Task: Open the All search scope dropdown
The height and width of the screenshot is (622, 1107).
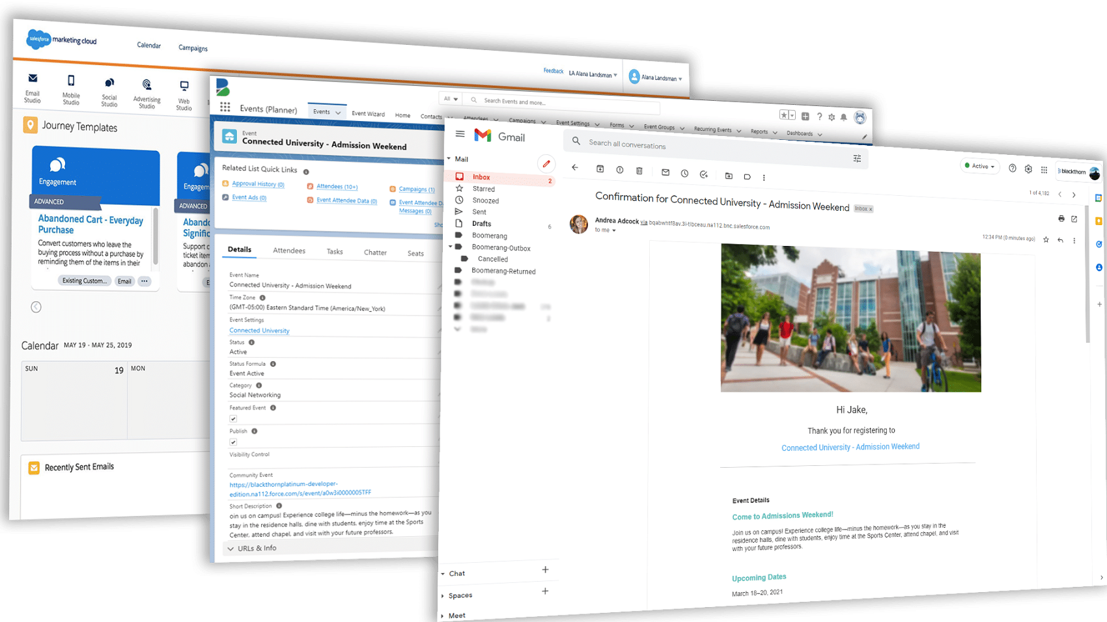Action: pos(451,99)
